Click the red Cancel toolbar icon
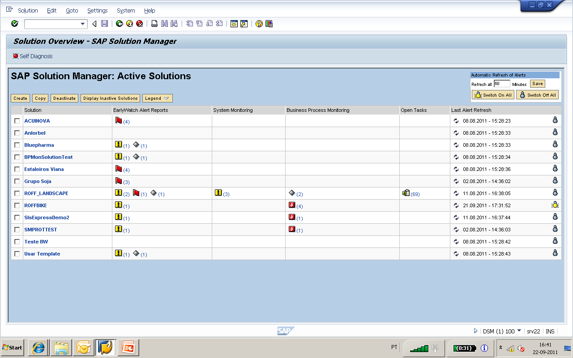 tap(139, 24)
